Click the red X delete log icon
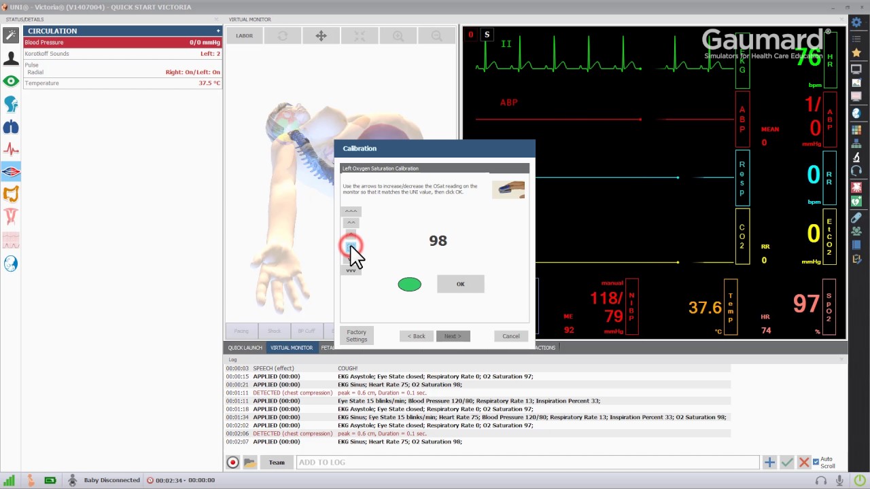This screenshot has height=489, width=870. point(803,463)
